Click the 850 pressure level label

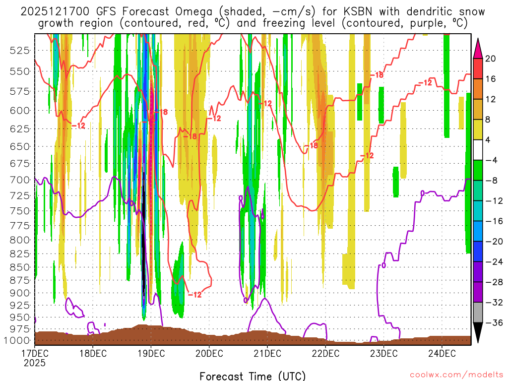tap(19, 267)
